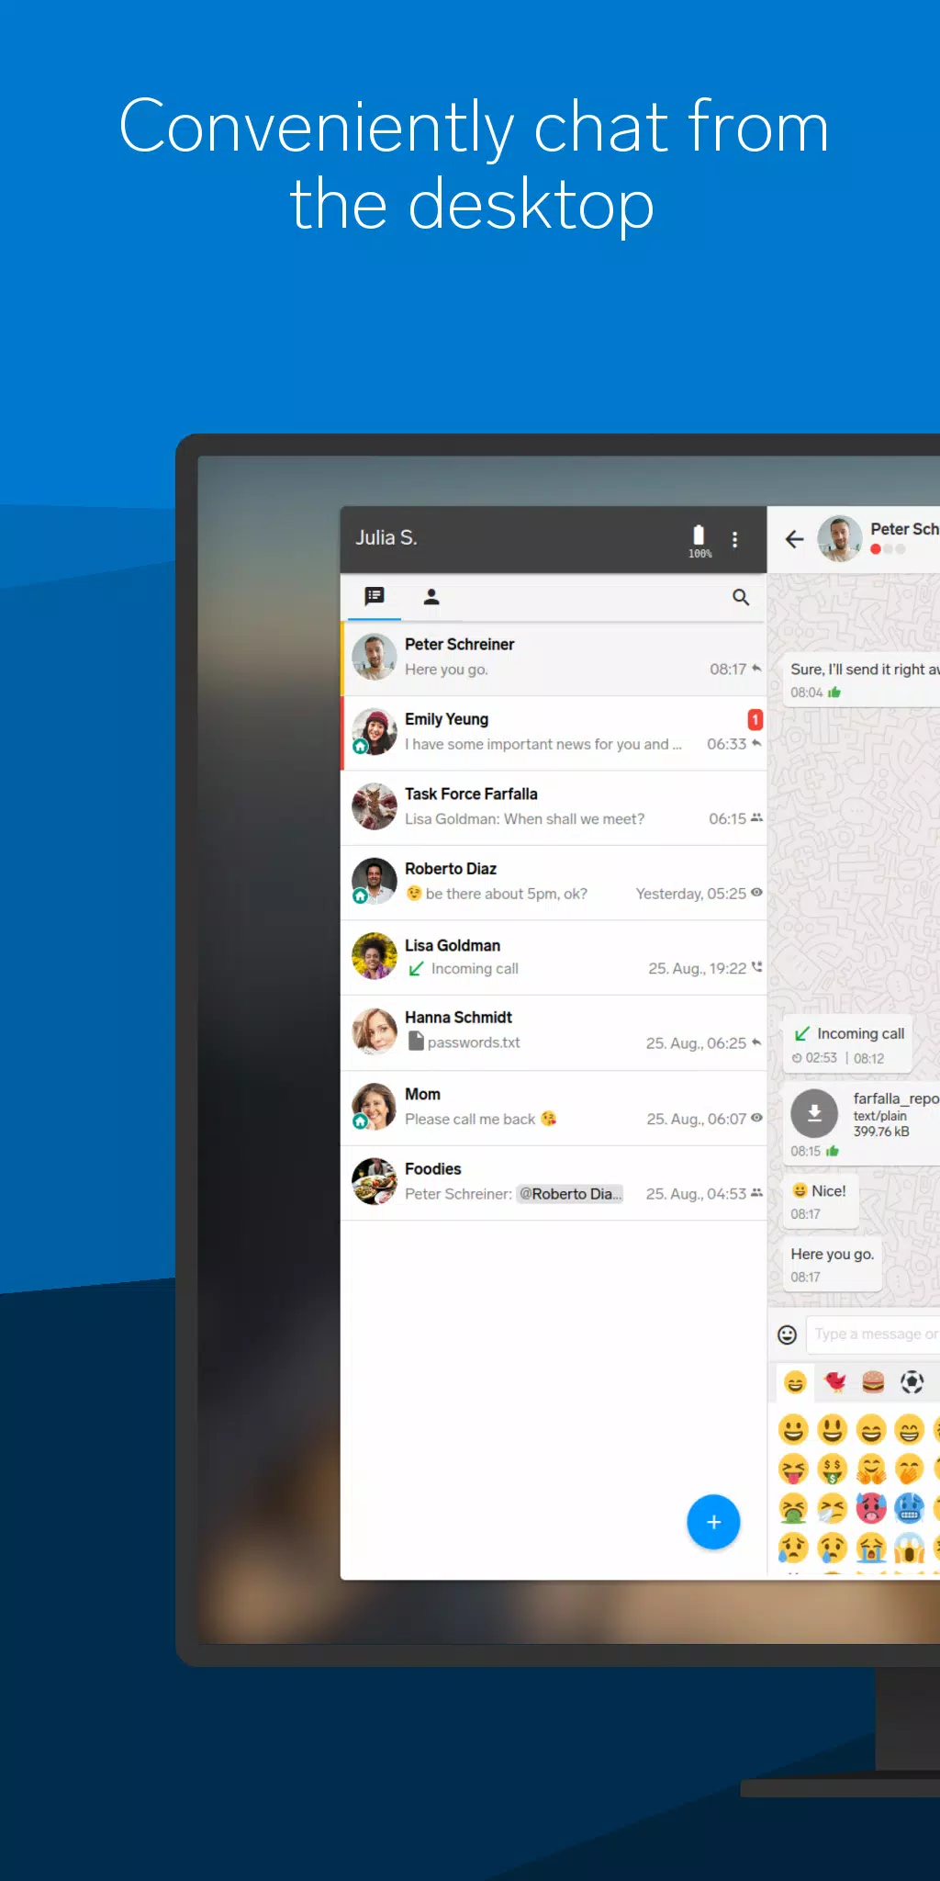Select the sports soccer ball emoji category
The width and height of the screenshot is (940, 1881).
click(912, 1382)
